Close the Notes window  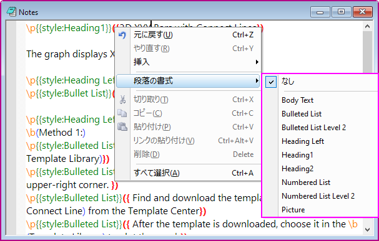(362, 12)
